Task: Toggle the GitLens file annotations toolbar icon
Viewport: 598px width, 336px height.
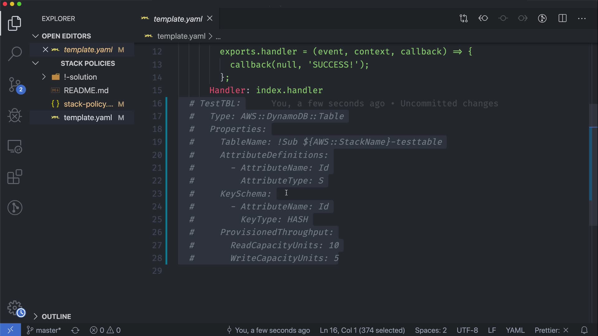Action: (542, 19)
